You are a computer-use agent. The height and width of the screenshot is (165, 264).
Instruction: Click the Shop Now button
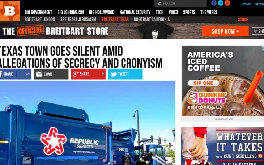pos(225,31)
